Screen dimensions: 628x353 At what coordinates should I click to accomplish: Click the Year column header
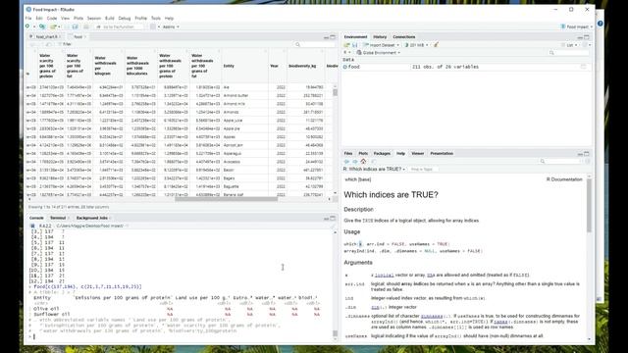(x=277, y=66)
